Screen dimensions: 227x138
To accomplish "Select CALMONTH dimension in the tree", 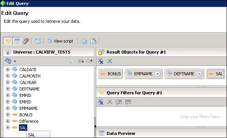I will point(30,76).
